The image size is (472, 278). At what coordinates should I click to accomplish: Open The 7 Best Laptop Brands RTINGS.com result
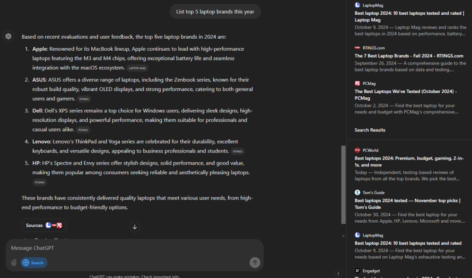coord(409,56)
